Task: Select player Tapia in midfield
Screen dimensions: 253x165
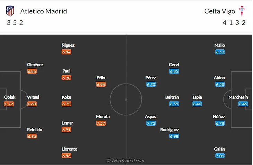Action: pos(197,97)
